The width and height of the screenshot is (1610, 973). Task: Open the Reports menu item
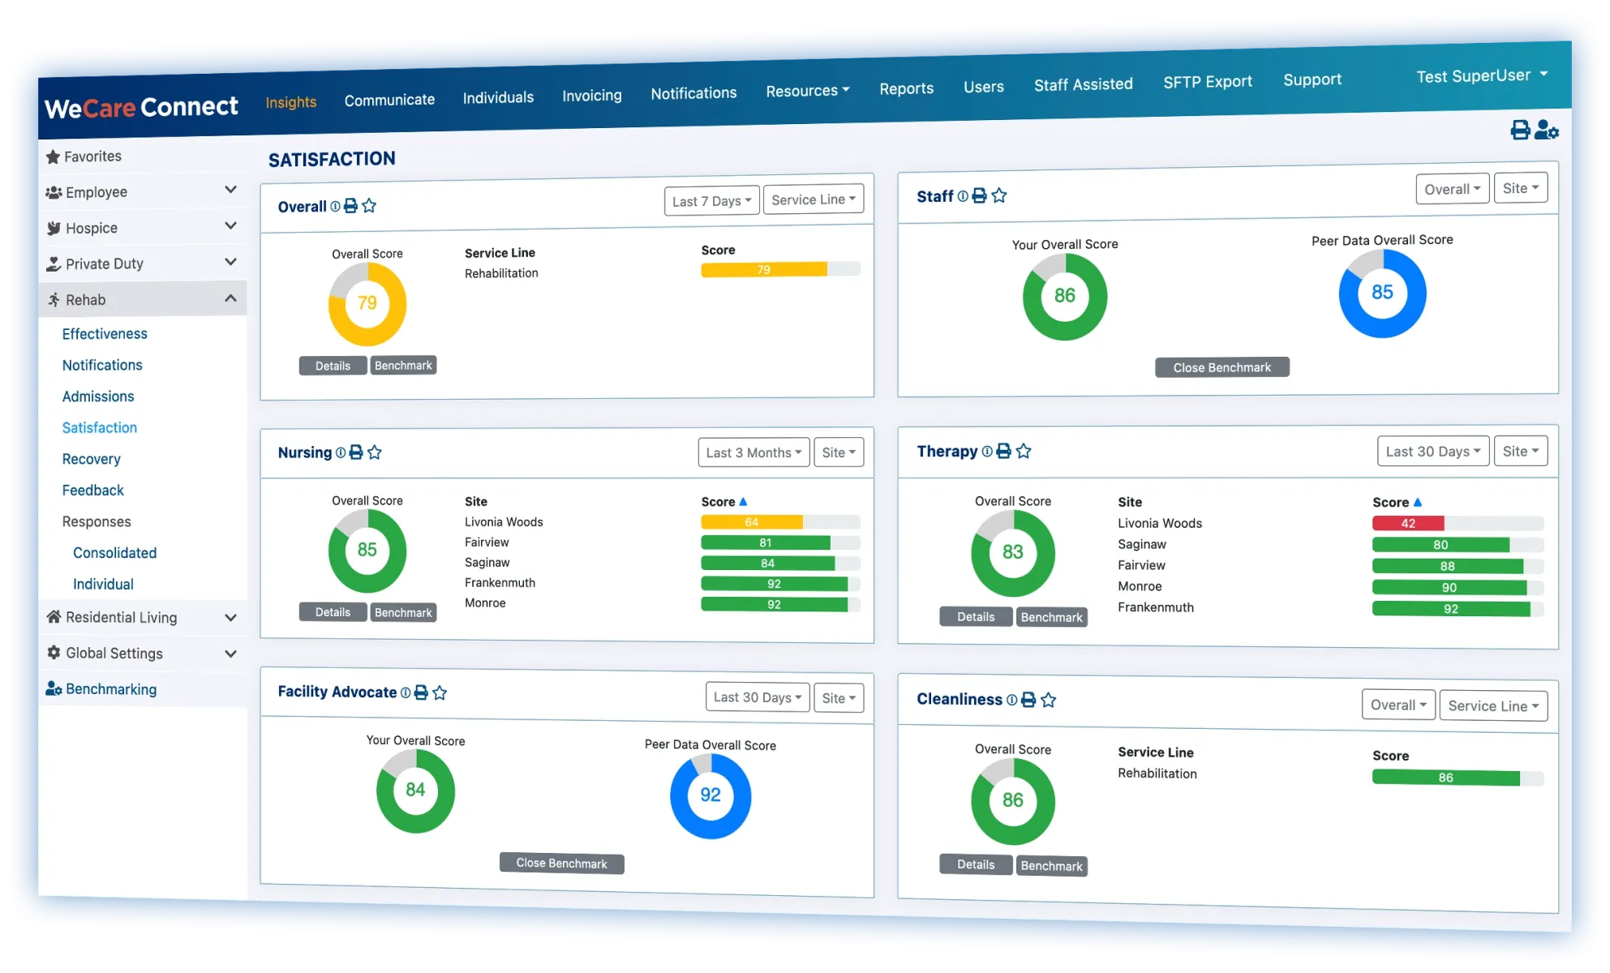(x=906, y=88)
